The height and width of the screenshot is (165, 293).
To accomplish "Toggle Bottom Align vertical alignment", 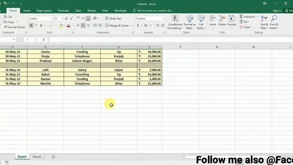I will pos(88,18).
